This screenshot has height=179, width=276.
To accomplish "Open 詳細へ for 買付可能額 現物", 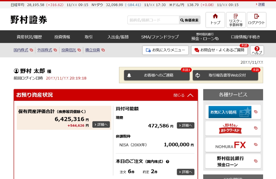I will click(185, 125).
